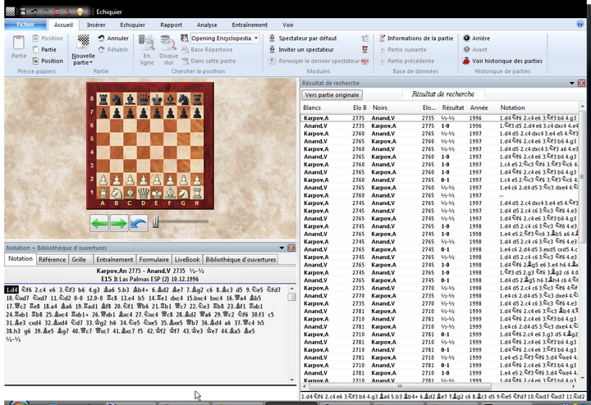Click the white pawn on e2
Image resolution: width=591 pixels, height=405 pixels.
click(157, 180)
